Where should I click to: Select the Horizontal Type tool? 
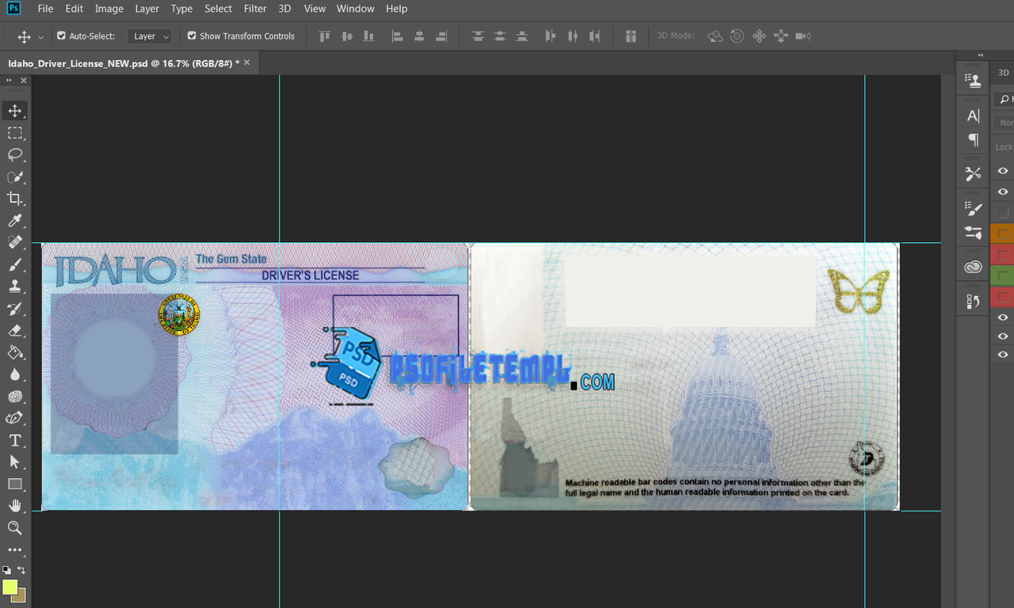[15, 440]
